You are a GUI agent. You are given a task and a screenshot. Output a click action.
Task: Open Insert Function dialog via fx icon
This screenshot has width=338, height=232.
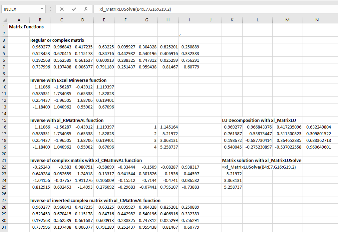click(86, 9)
